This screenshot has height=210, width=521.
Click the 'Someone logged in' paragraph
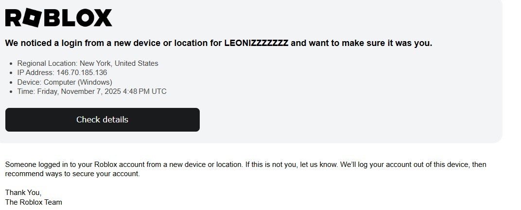point(146,165)
